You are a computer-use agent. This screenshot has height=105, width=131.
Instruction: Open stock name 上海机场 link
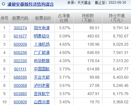[42, 44]
